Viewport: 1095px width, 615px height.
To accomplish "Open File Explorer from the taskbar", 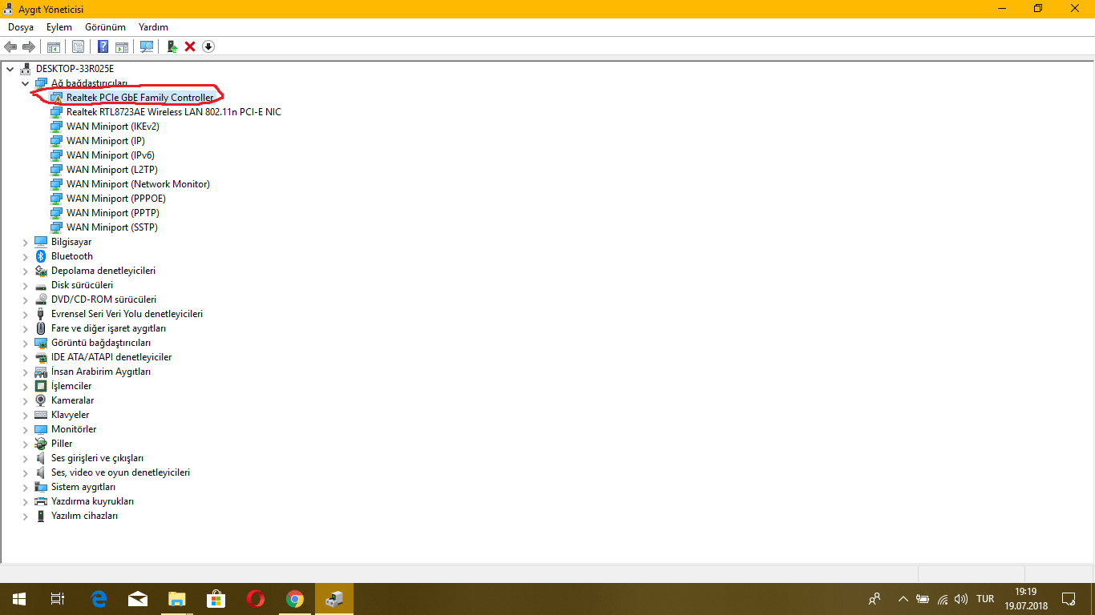I will 177,599.
